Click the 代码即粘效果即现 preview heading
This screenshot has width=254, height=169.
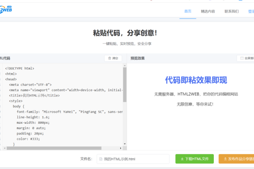(196, 80)
